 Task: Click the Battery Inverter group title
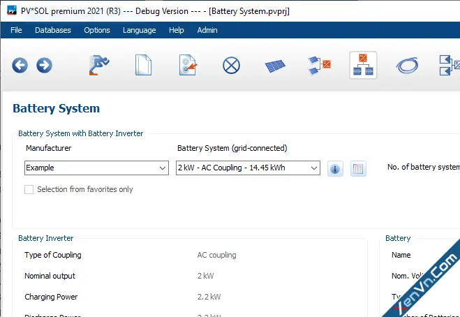[x=46, y=238]
